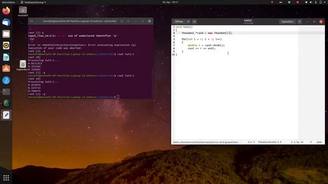Select the Text Editor dock icon
The width and height of the screenshot is (328, 184).
click(x=6, y=115)
